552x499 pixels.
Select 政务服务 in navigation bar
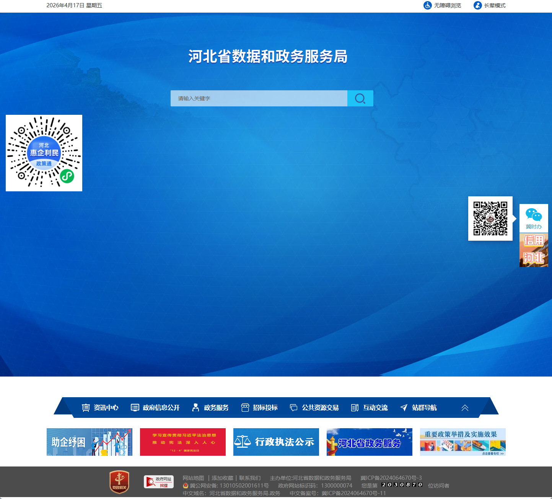click(x=210, y=408)
